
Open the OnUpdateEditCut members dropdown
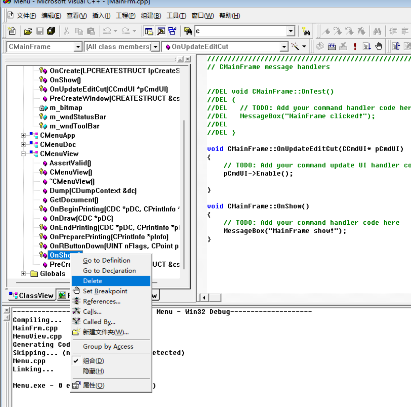[284, 46]
